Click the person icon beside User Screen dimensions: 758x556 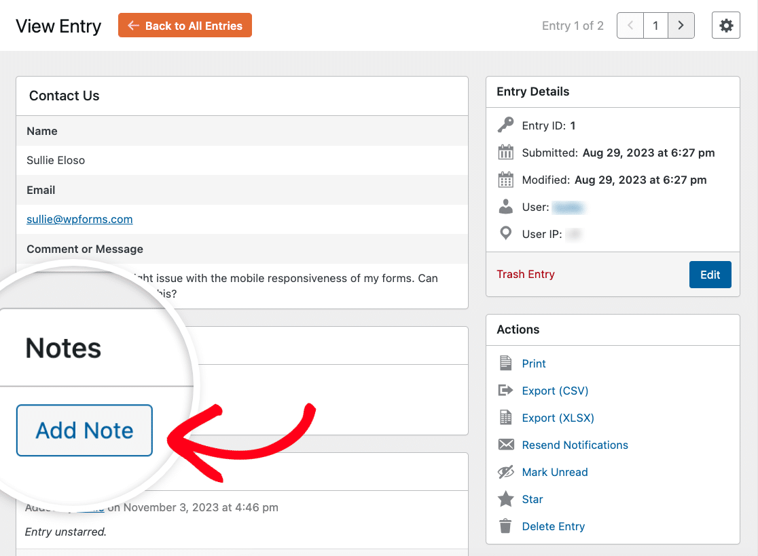pos(505,206)
